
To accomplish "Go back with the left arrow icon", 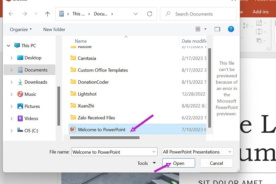I will pos(11,14).
